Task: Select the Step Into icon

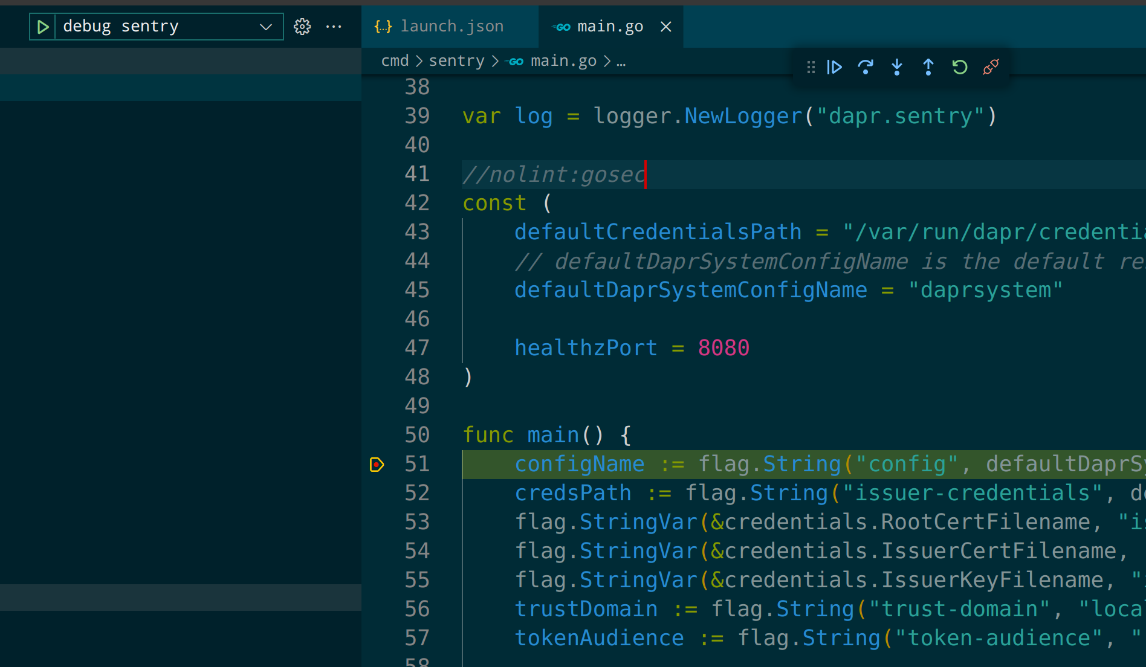Action: pos(897,67)
